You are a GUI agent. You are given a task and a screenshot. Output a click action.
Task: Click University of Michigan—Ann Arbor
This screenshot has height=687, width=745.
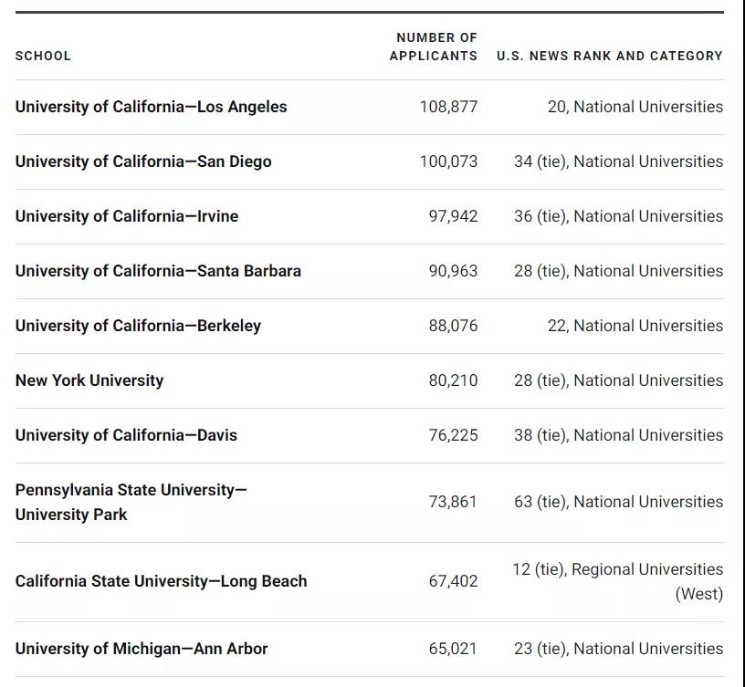(x=142, y=649)
